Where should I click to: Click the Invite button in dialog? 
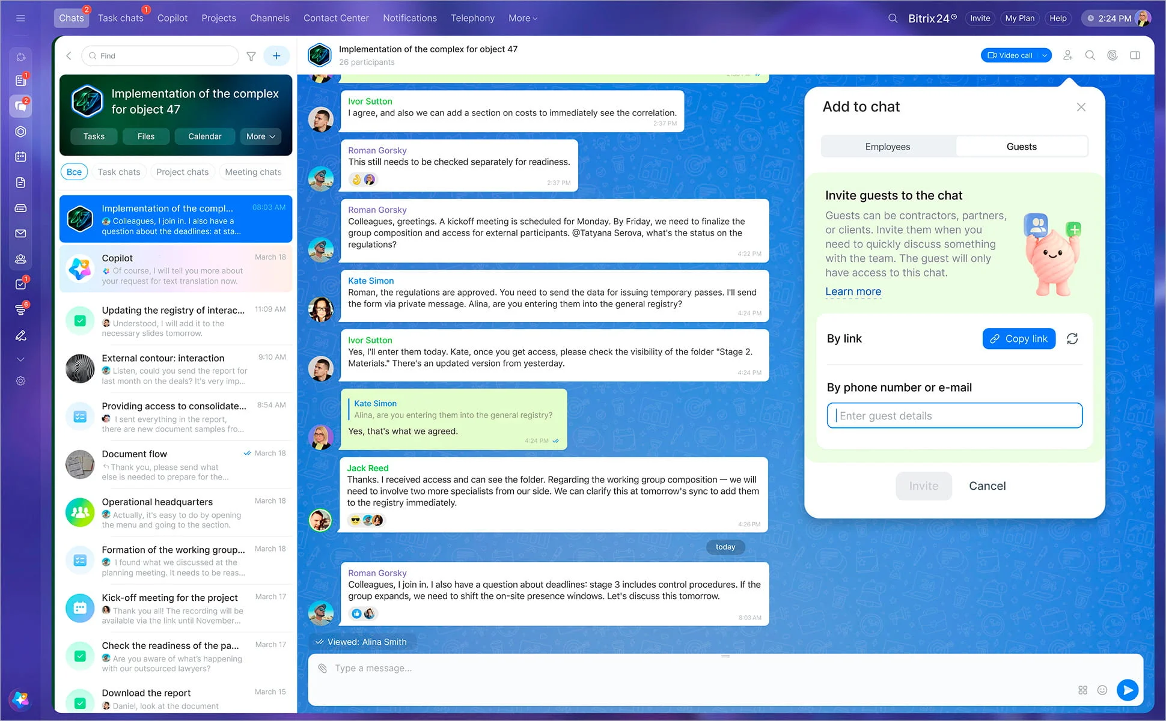coord(924,486)
